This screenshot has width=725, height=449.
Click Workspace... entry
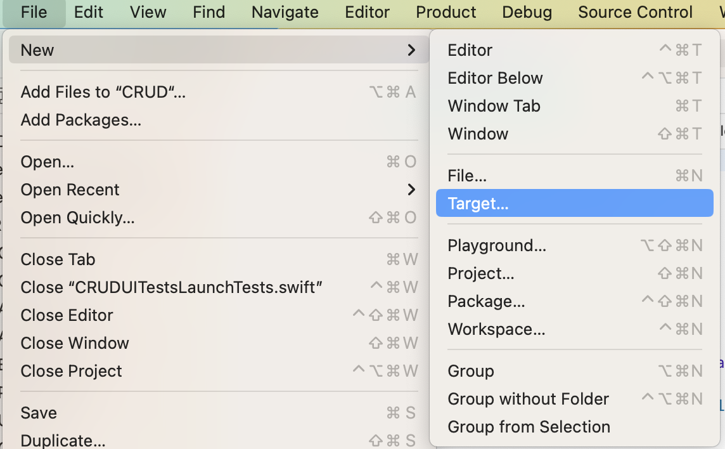pos(574,329)
